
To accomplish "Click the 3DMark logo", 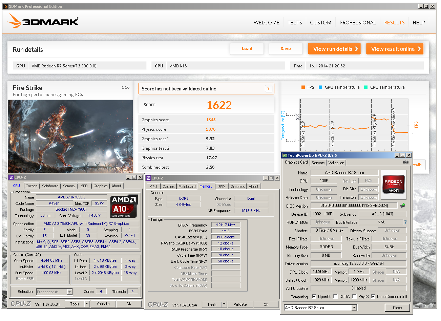I will click(43, 21).
